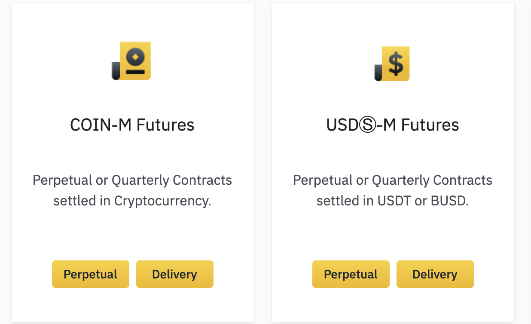
Task: Select the COIN-M Futures heading
Action: pyautogui.click(x=132, y=125)
